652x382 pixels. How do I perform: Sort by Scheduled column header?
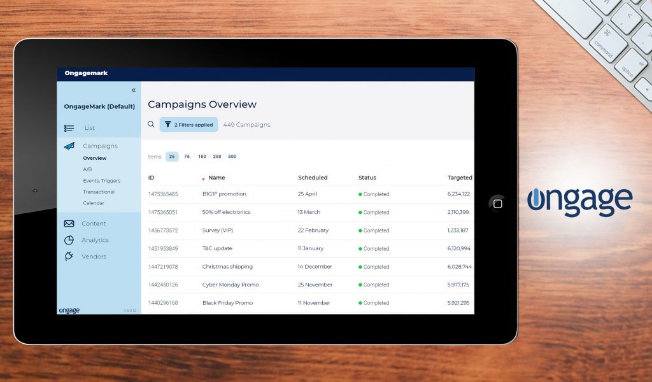tap(313, 178)
